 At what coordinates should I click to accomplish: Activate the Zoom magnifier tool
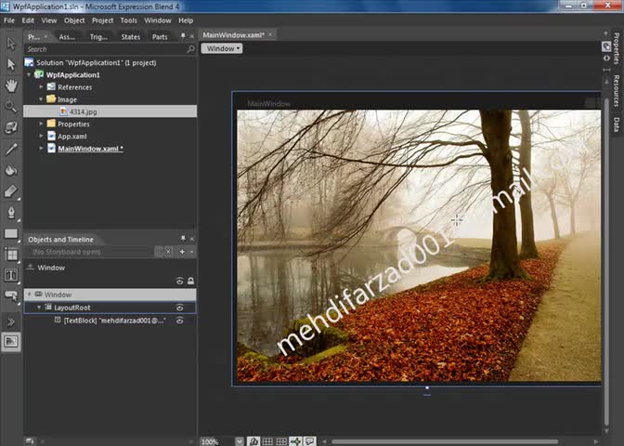[x=11, y=106]
